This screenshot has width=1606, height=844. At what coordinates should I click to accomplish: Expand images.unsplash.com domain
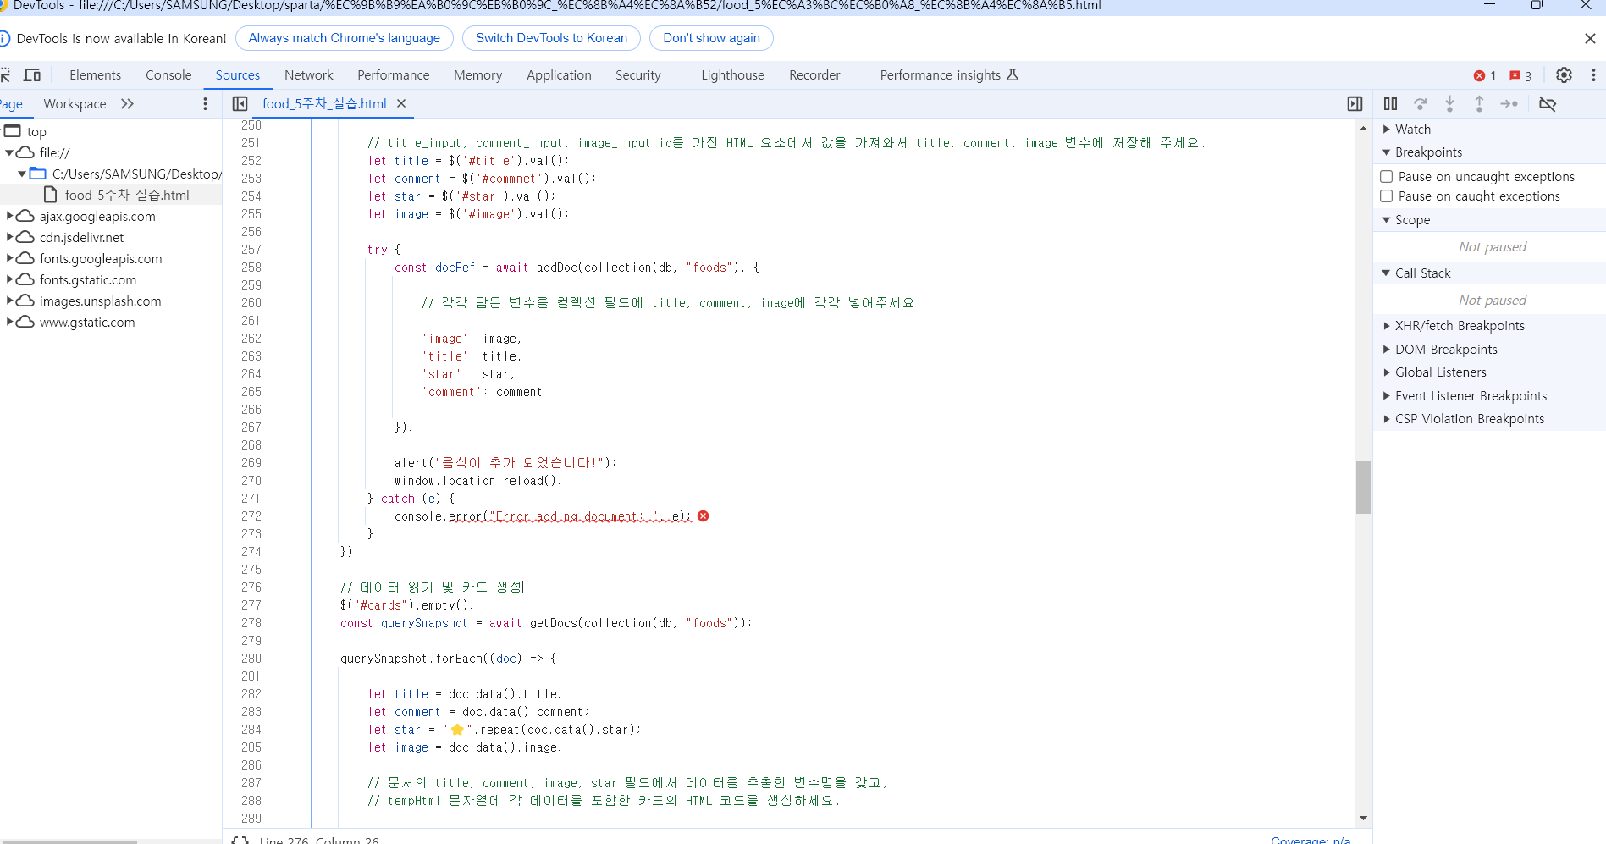pos(9,301)
